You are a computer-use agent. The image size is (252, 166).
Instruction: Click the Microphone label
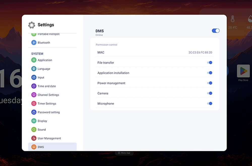[106, 104]
